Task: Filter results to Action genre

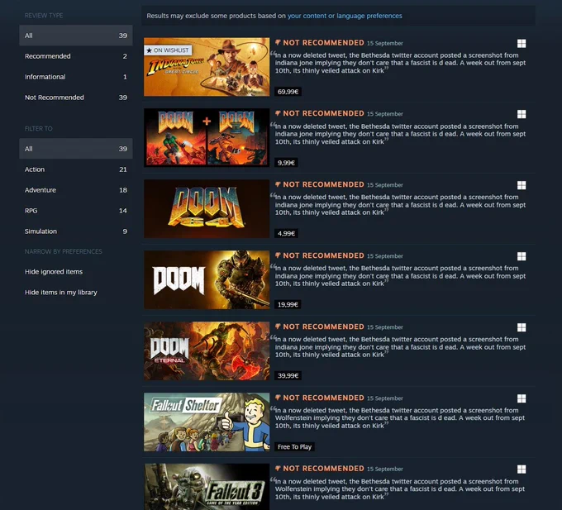Action: pos(76,169)
